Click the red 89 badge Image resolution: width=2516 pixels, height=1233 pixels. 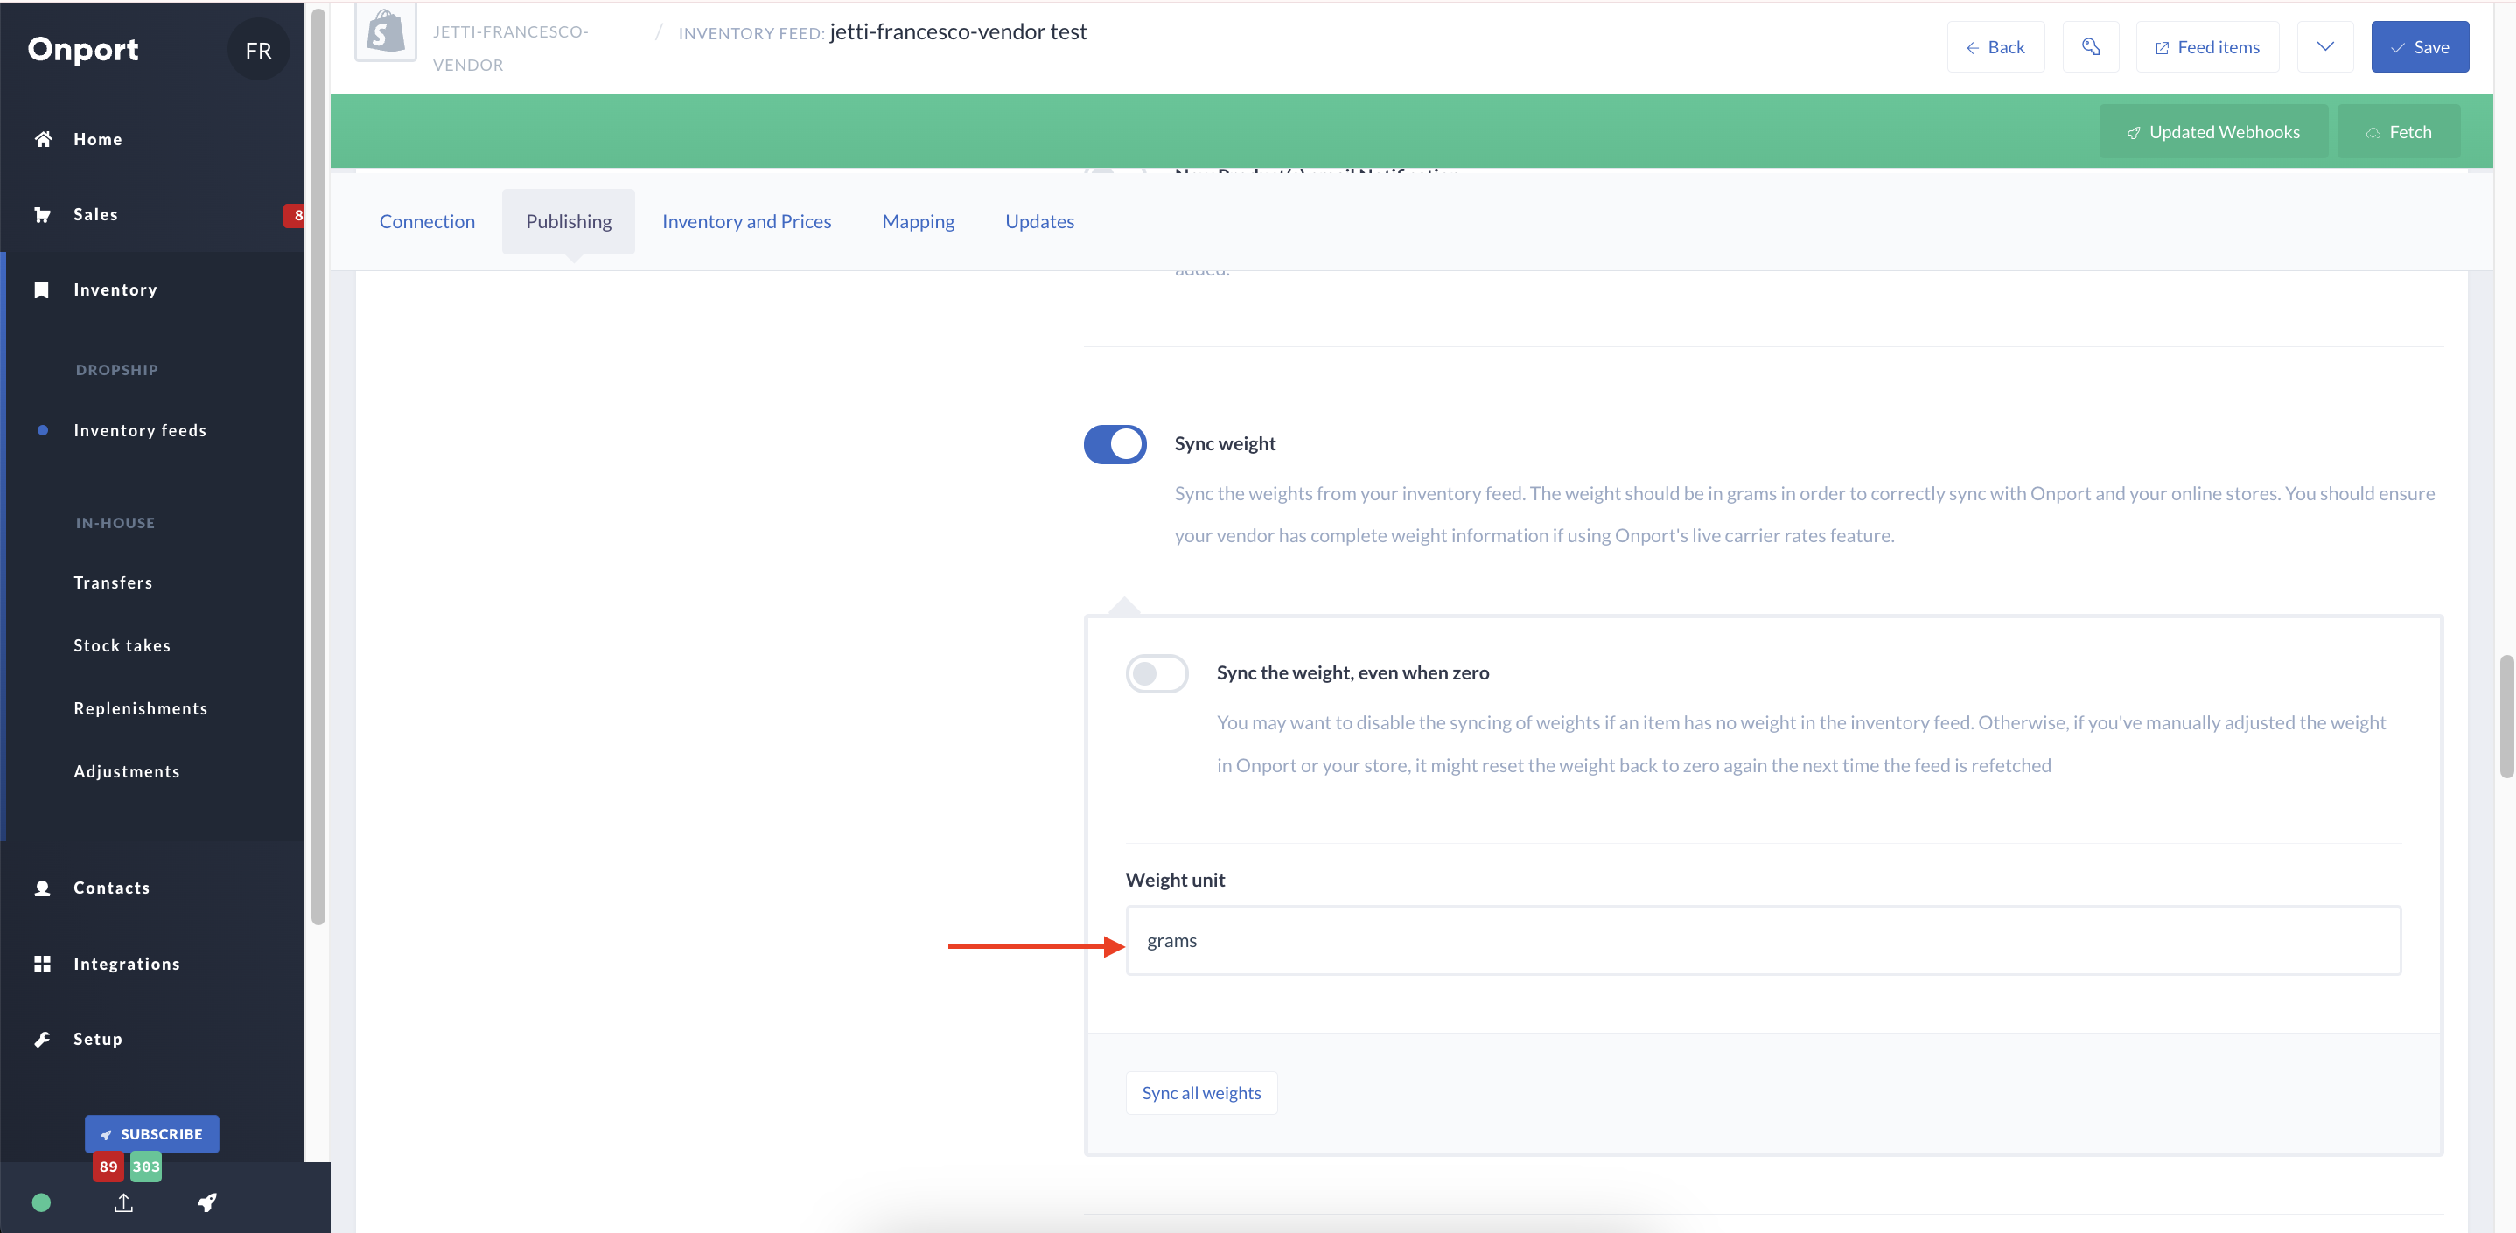pyautogui.click(x=108, y=1167)
